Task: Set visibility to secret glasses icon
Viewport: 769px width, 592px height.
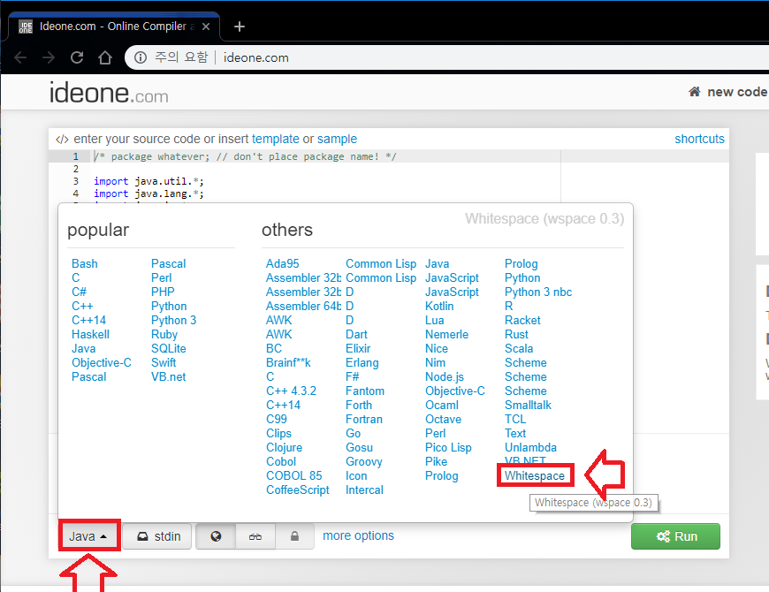Action: click(255, 536)
